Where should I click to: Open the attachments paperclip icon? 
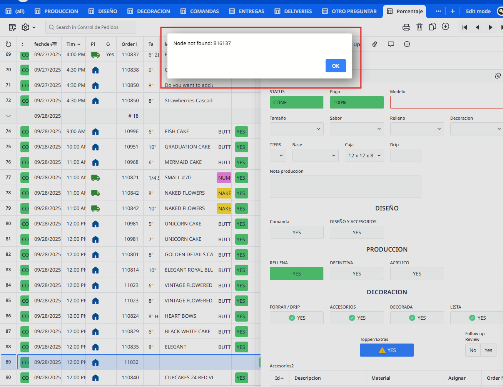tap(374, 44)
